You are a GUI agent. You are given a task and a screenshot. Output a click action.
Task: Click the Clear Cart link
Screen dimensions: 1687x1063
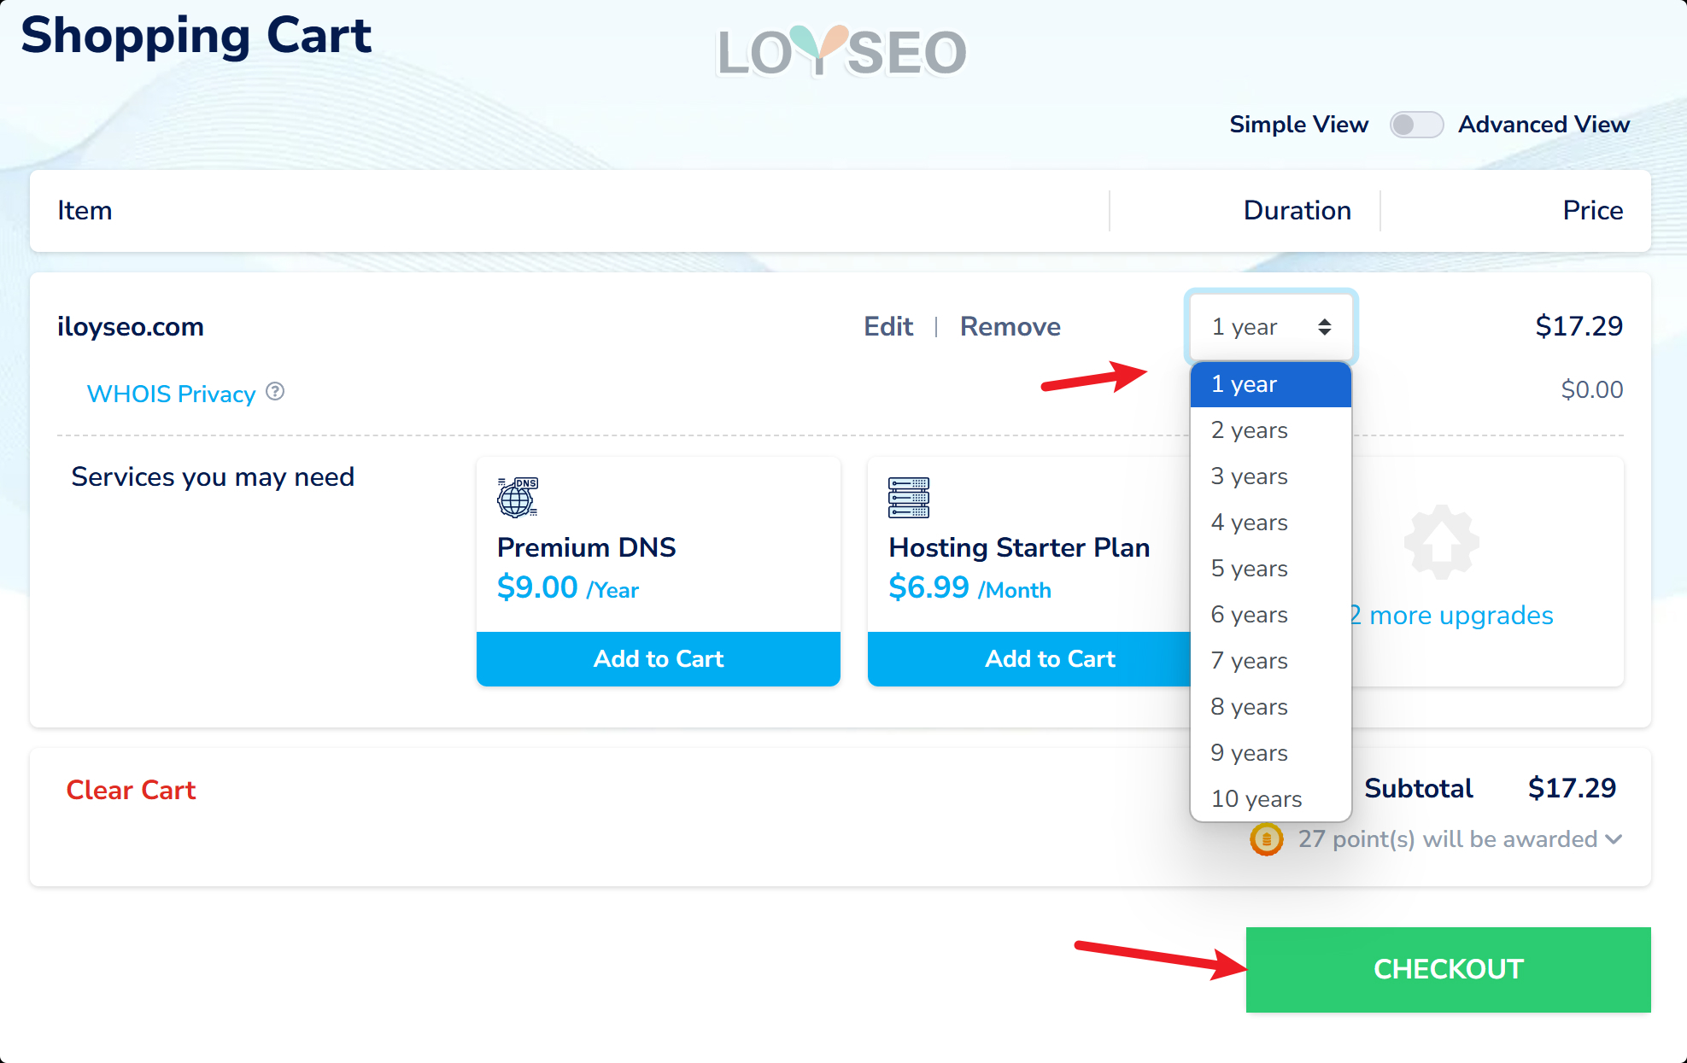coord(131,790)
